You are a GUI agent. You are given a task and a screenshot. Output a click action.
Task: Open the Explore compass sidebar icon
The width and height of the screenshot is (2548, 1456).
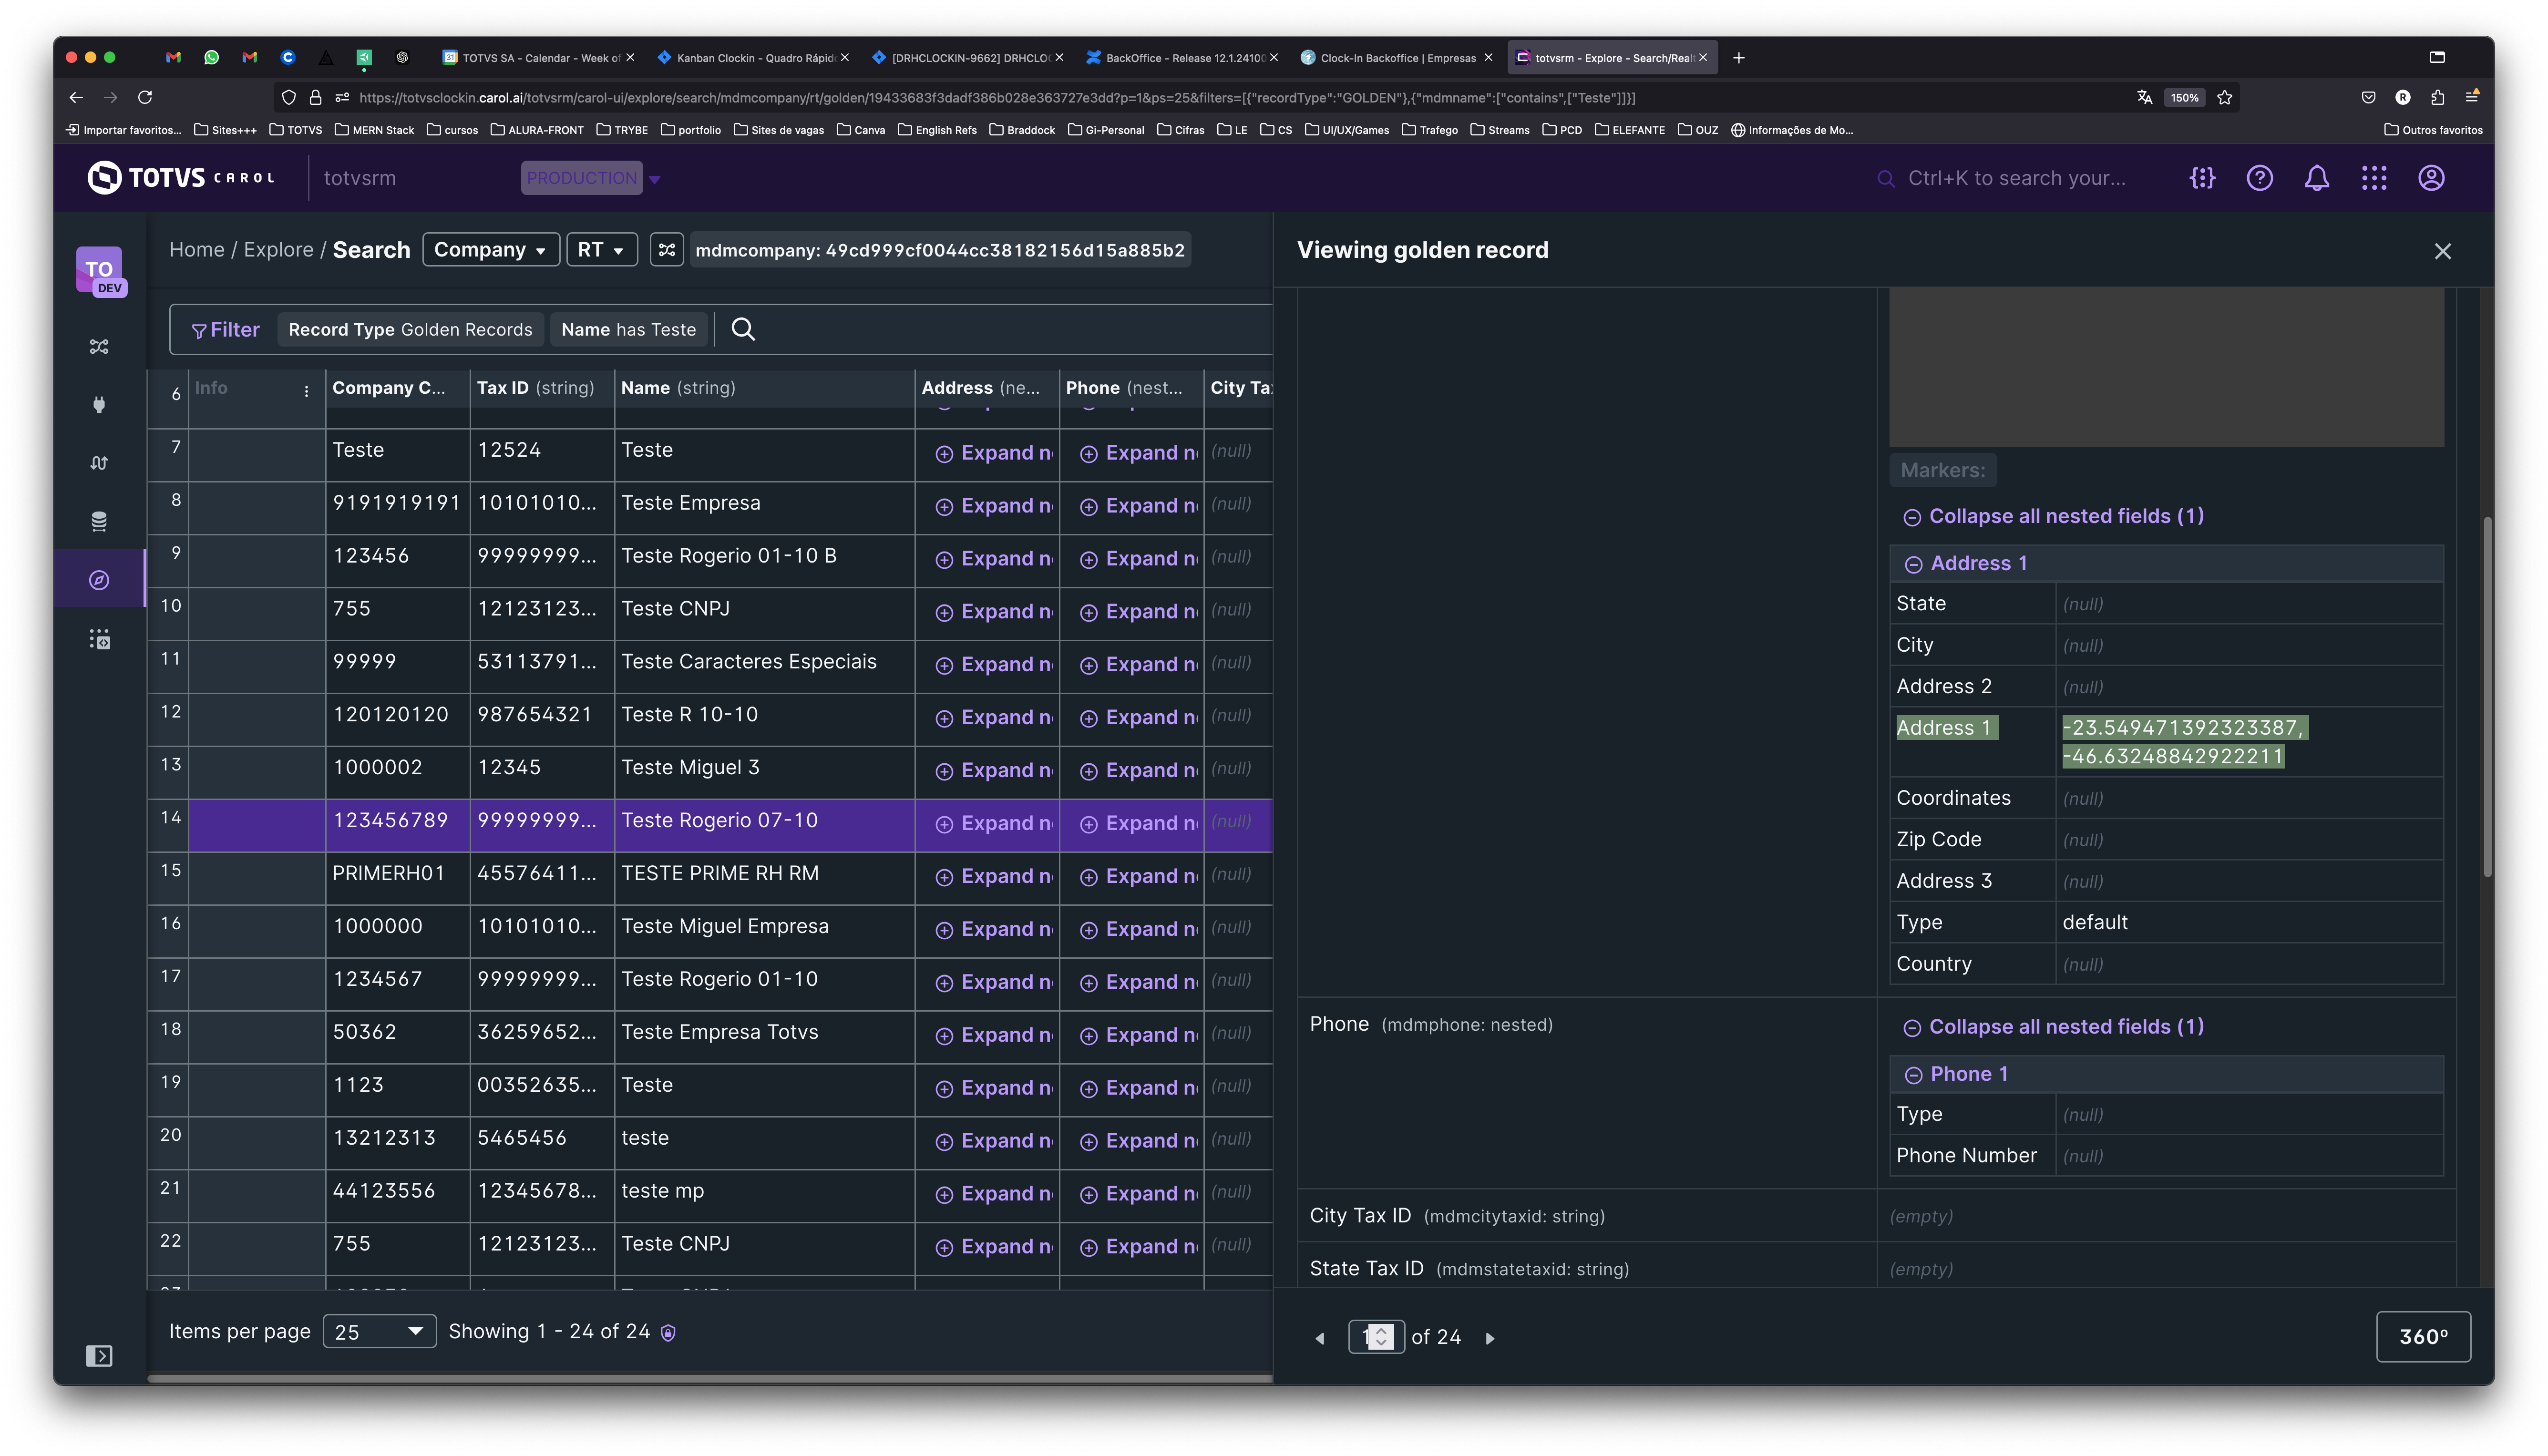[99, 580]
